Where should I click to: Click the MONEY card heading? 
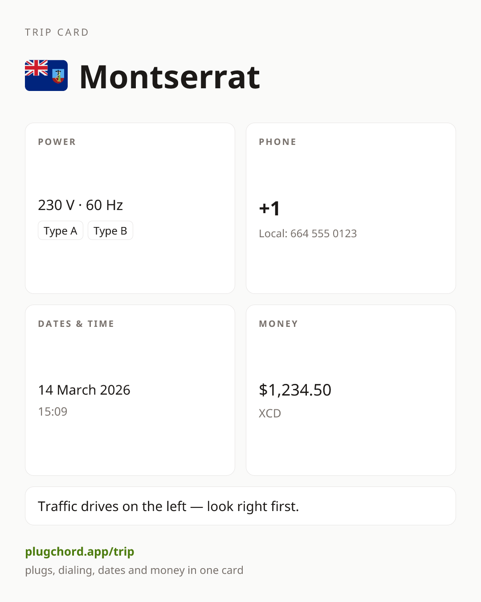[x=278, y=324]
